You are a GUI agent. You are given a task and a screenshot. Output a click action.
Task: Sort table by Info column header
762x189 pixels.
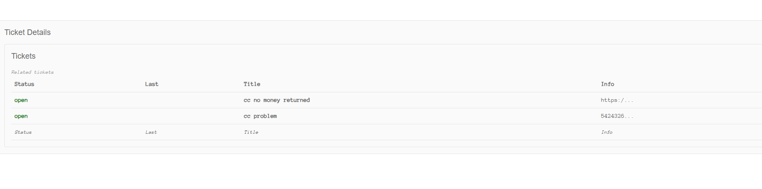(x=607, y=84)
